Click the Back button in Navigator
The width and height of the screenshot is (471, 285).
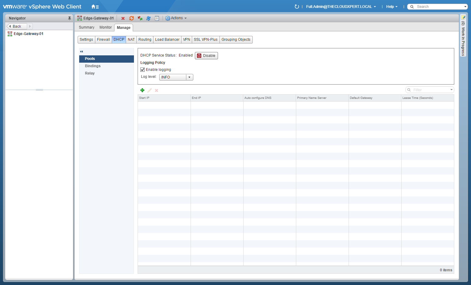pyautogui.click(x=17, y=26)
